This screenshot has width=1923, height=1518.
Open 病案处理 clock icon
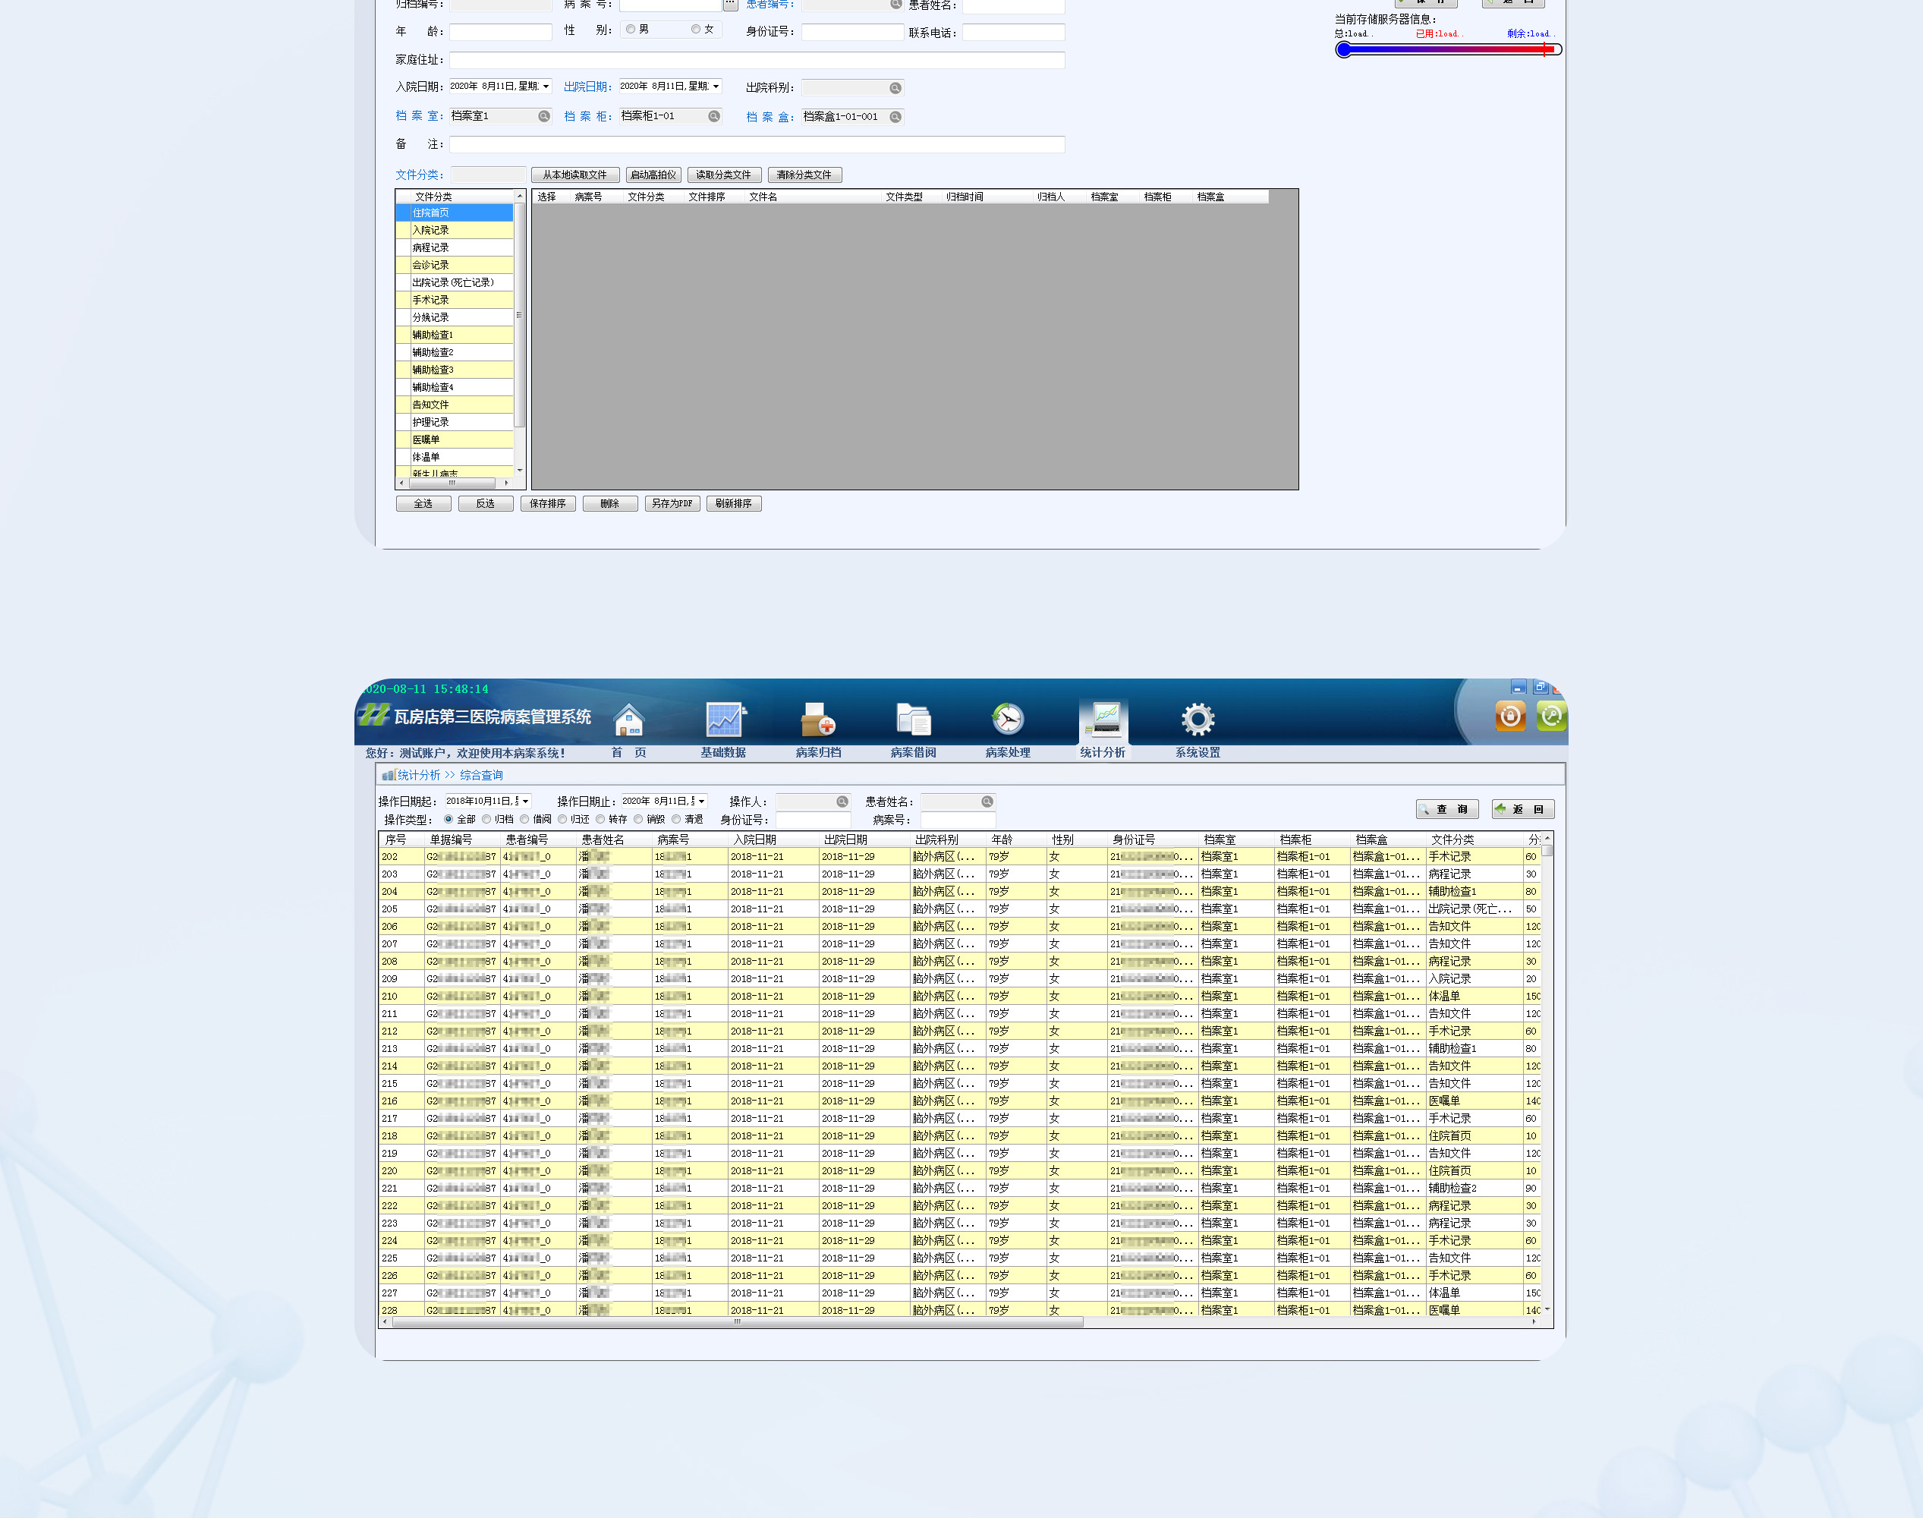click(1008, 719)
